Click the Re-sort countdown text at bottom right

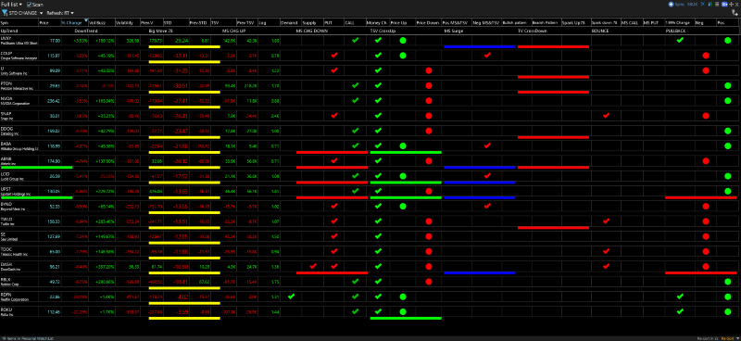[708, 338]
